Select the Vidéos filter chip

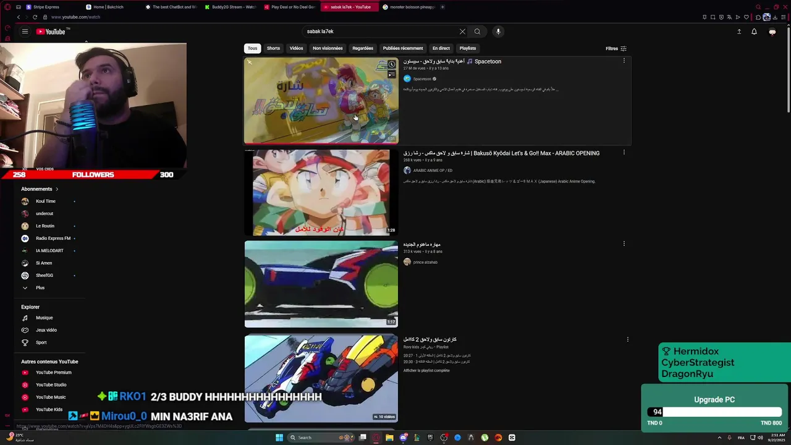297,48
